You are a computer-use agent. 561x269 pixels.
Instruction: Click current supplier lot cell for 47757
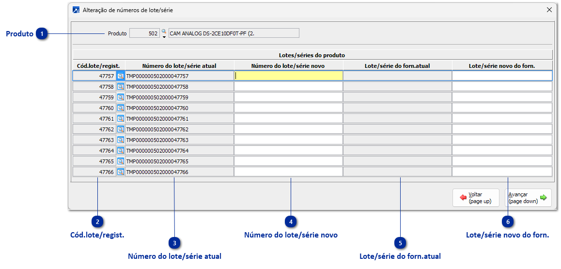point(397,76)
